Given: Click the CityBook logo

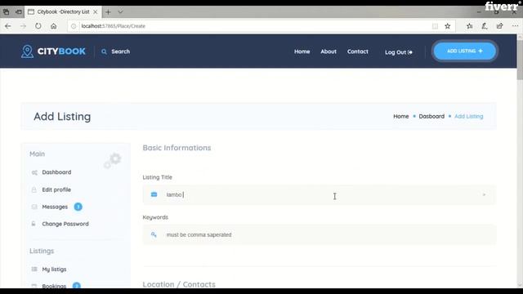Looking at the screenshot, I should point(53,51).
